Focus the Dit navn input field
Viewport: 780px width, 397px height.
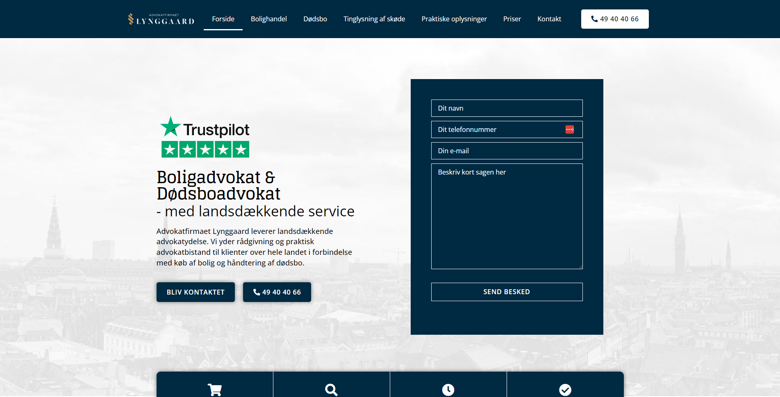[507, 108]
